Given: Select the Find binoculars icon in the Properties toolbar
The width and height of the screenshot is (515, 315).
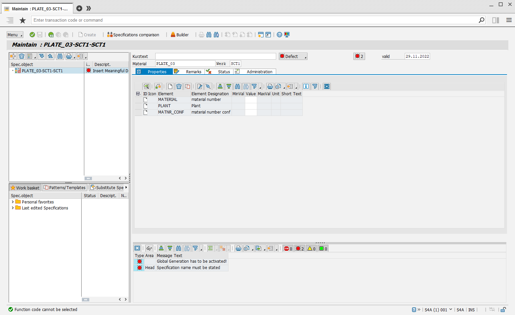Looking at the screenshot, I should [237, 86].
